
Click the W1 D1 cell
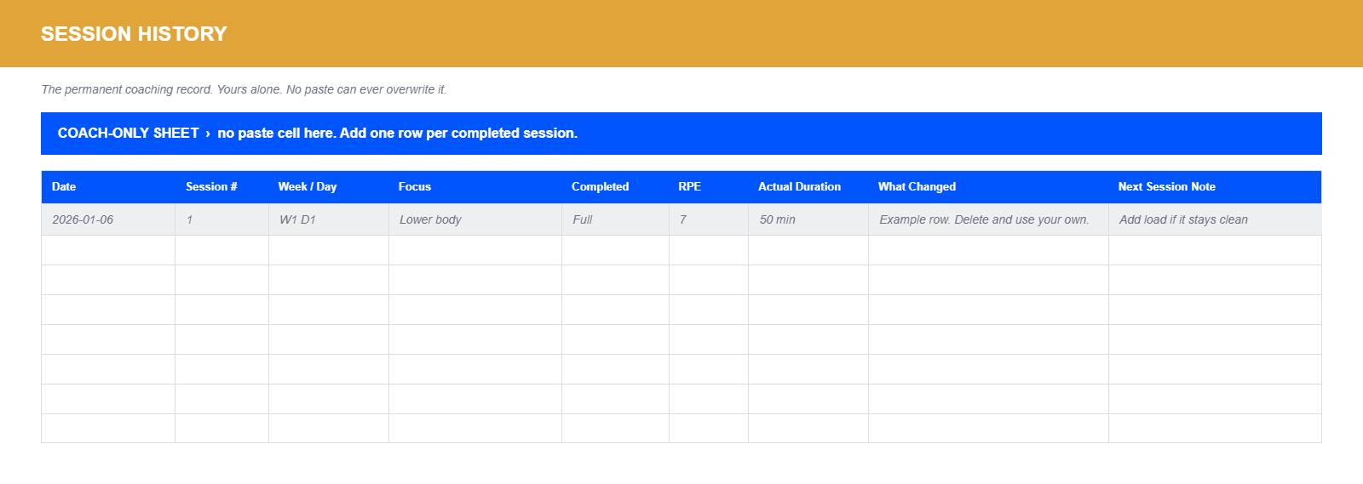tap(329, 219)
